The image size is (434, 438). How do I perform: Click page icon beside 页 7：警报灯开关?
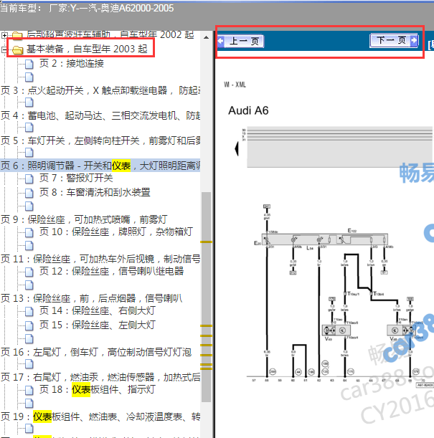pyautogui.click(x=29, y=178)
